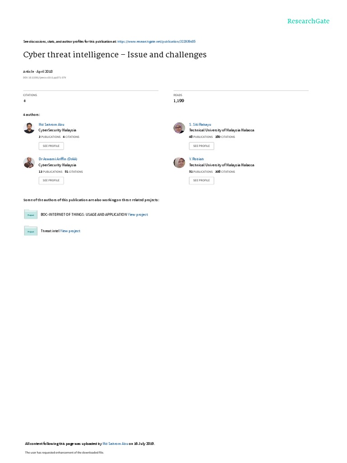
Task: Click the uploader Md Sahrom Abu link at the bottom
Action: tap(115, 444)
